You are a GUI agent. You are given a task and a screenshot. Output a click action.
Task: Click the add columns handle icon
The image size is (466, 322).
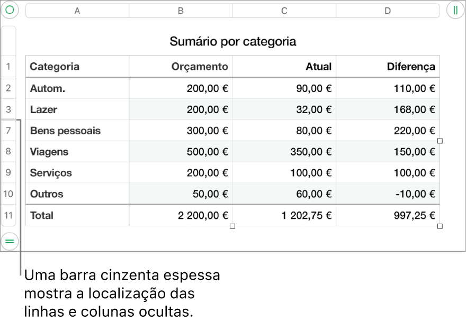(x=455, y=10)
